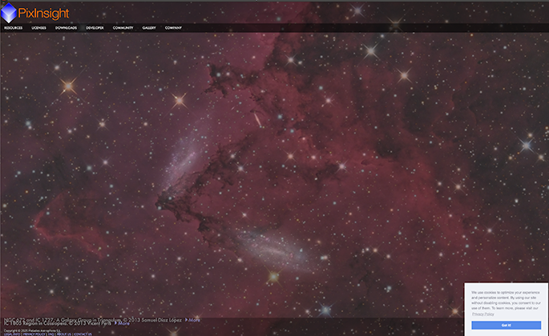Open the Developer menu
Screen dimensions: 549x336
[x=95, y=28]
